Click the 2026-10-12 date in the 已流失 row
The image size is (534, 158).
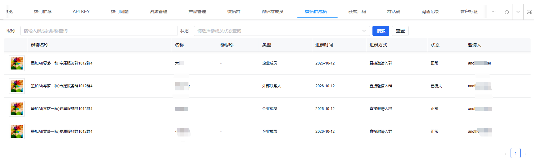[x=325, y=86]
